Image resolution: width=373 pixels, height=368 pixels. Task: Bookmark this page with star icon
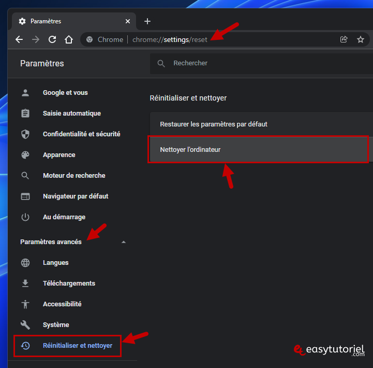coord(361,39)
